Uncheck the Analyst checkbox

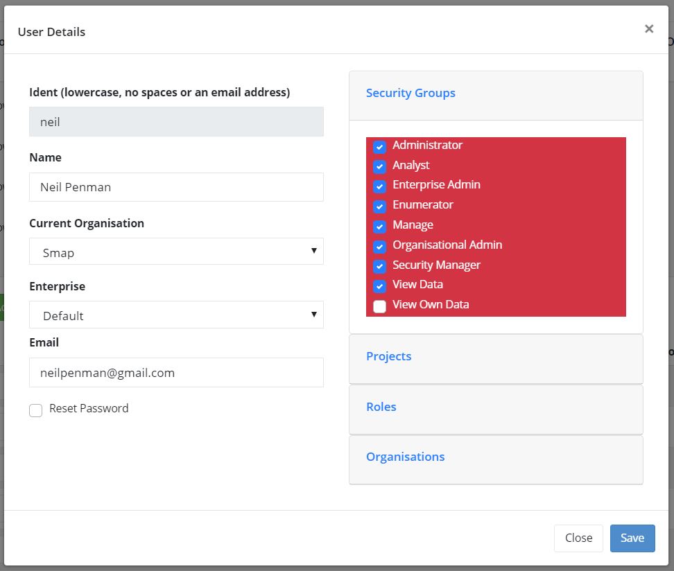click(x=379, y=167)
